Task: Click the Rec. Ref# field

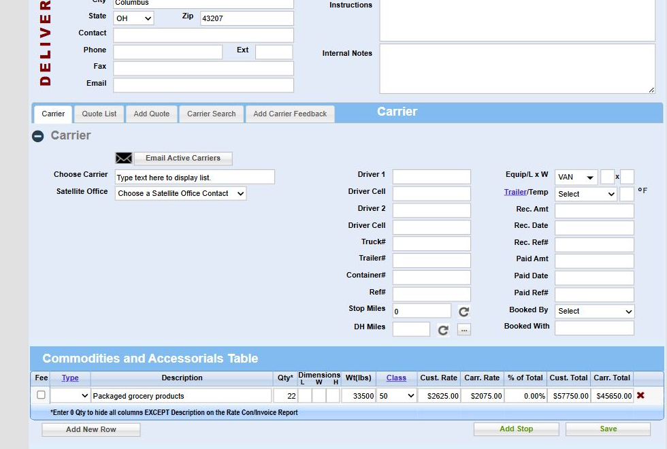Action: (594, 245)
